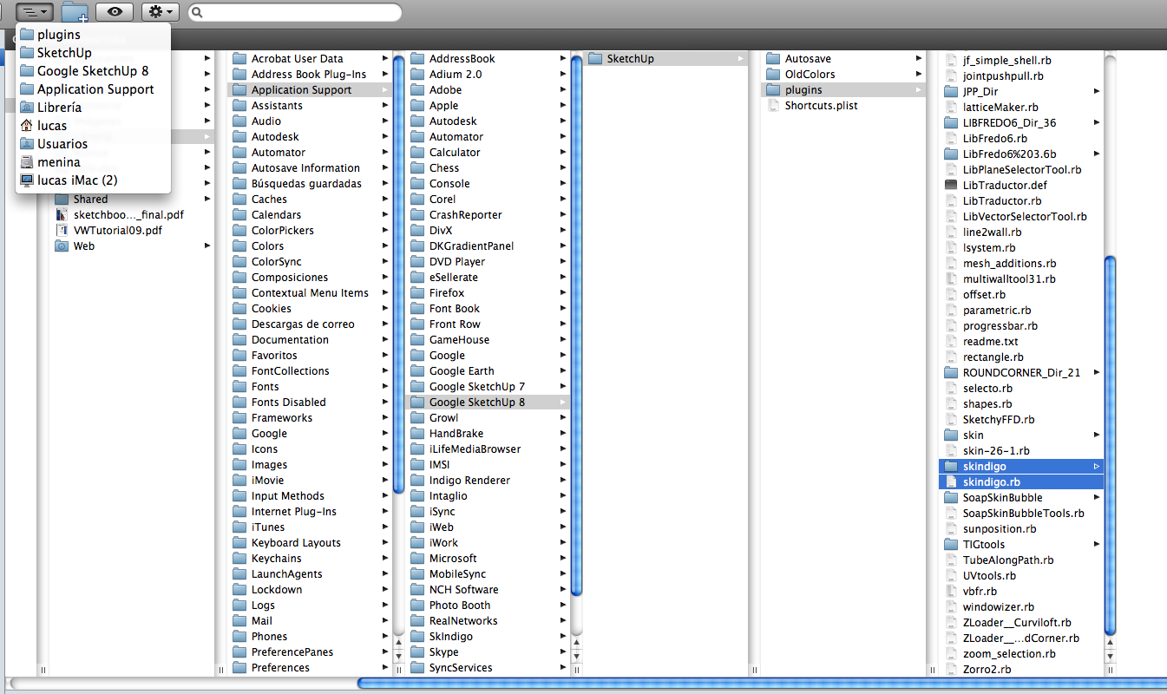Image resolution: width=1167 pixels, height=694 pixels.
Task: Click the vbfr.rb file icon
Action: (951, 592)
